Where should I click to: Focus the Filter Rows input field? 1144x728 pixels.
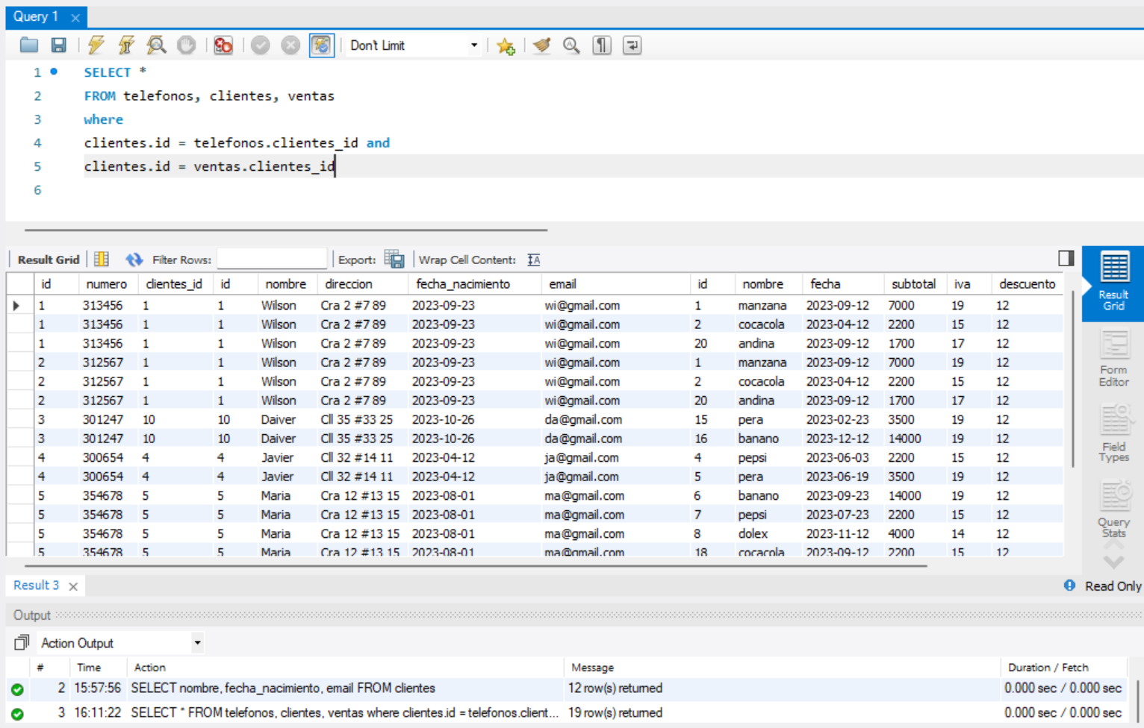(x=272, y=259)
